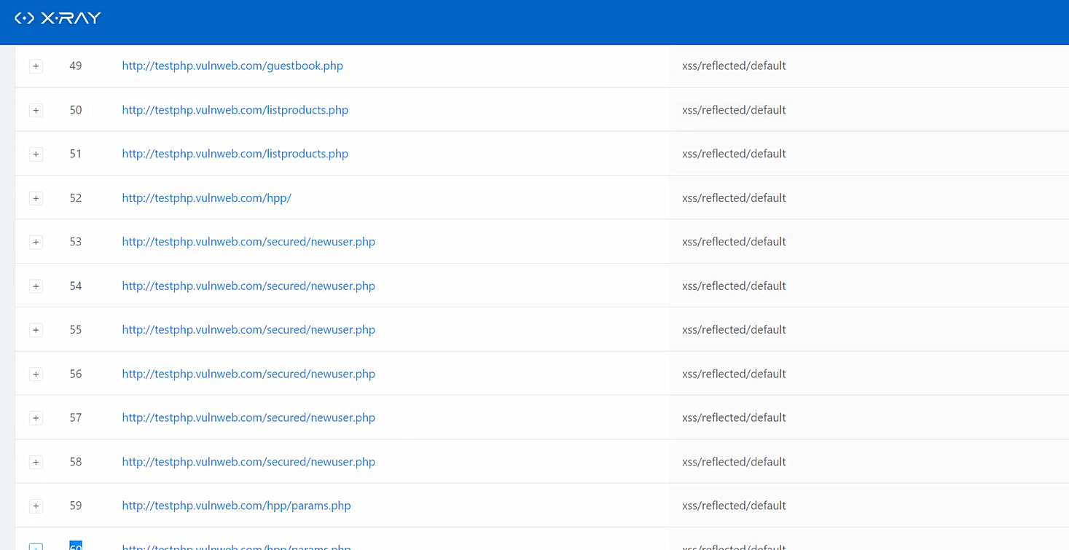The height and width of the screenshot is (550, 1069).
Task: Click xss/reflected/default in row 53
Action: (734, 242)
